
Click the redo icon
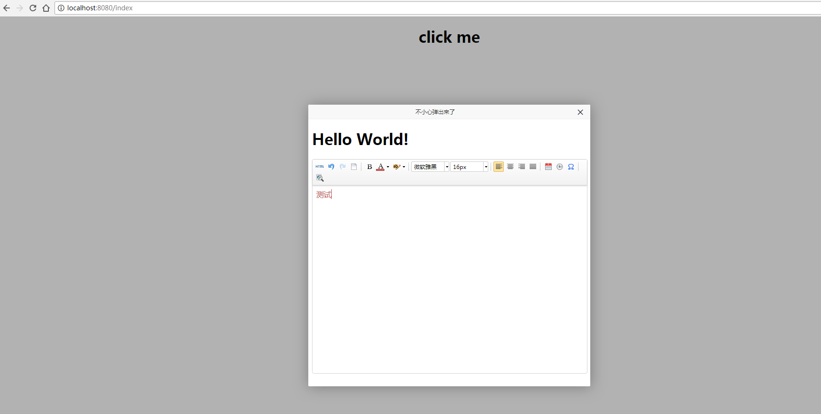click(x=343, y=167)
